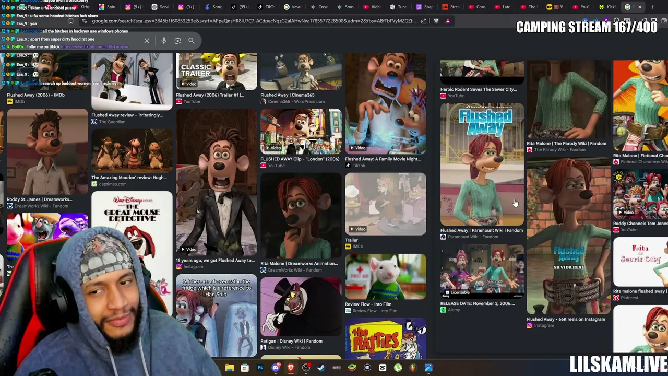Open the Roddy in tuxedo Instagram image
Viewport: 668px width, 376px height.
pyautogui.click(x=217, y=182)
